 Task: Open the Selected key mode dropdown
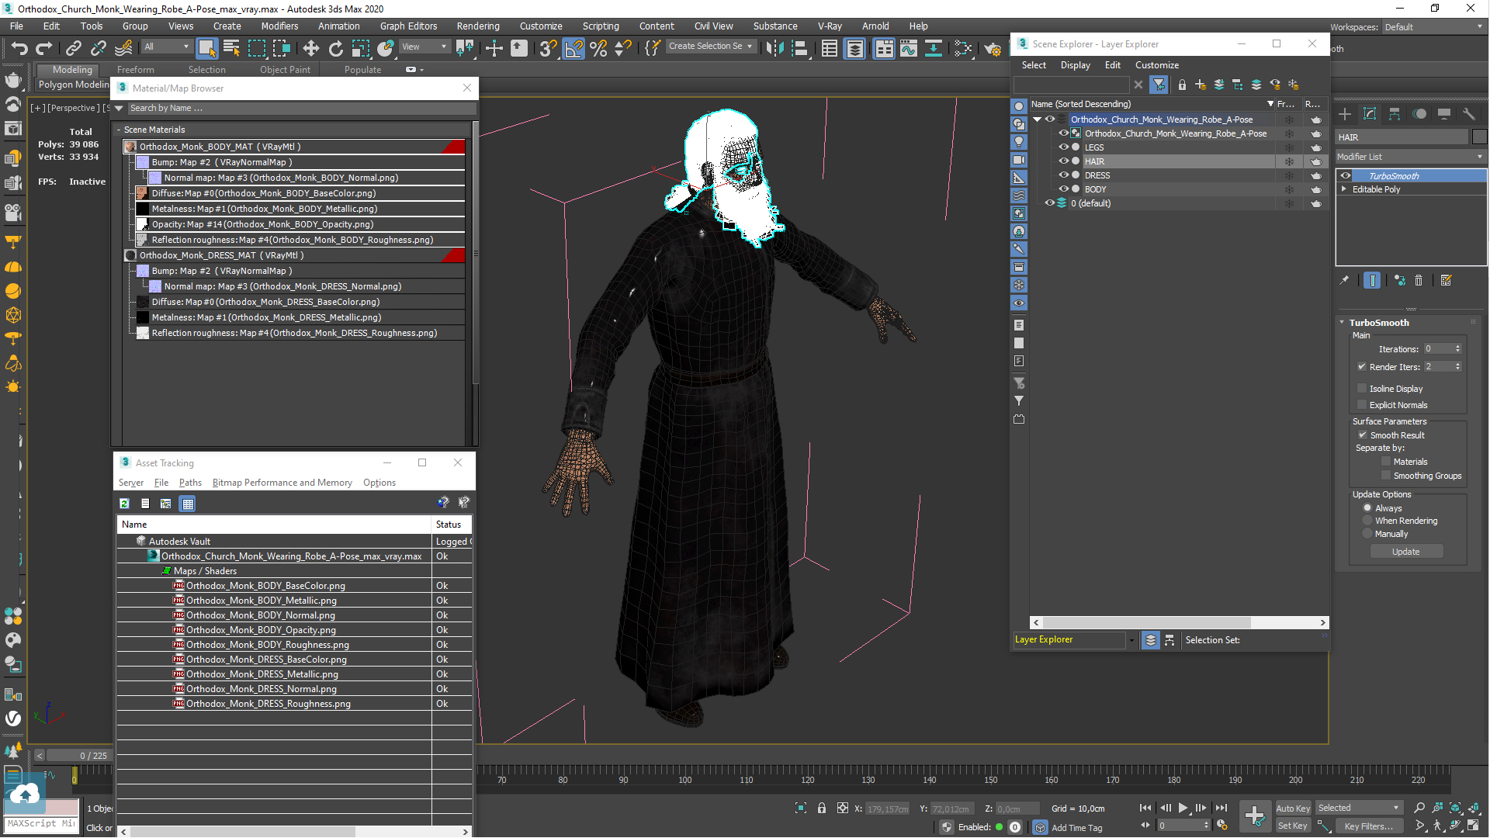pos(1358,809)
